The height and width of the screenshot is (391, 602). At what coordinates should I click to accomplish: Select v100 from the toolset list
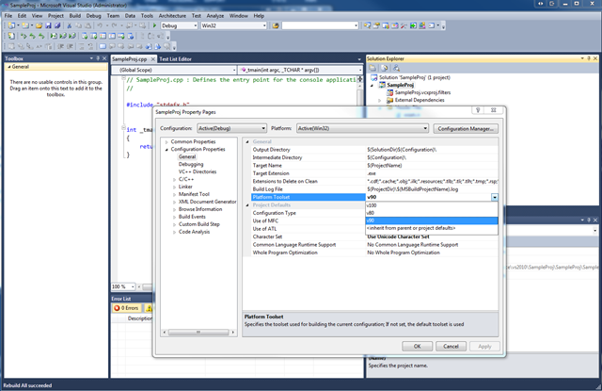click(x=432, y=205)
